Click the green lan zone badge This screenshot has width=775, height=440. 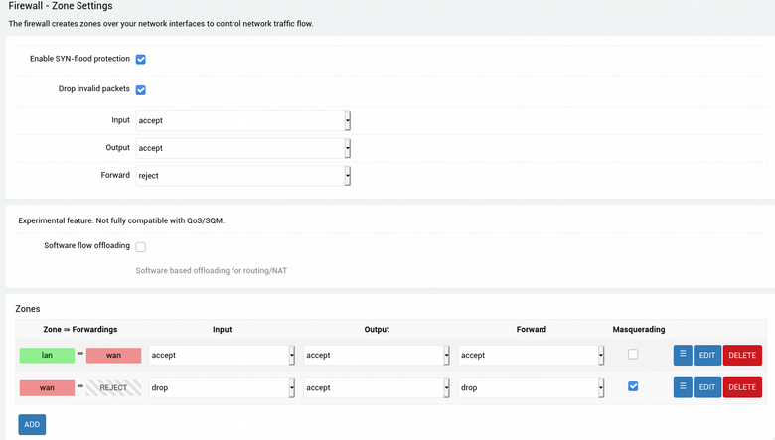tap(47, 355)
